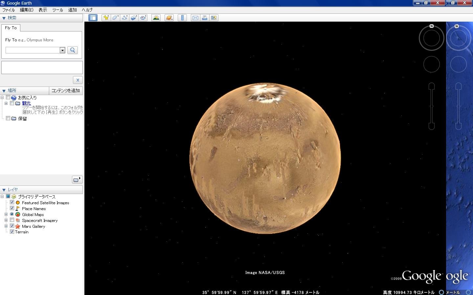The height and width of the screenshot is (295, 473).
Task: Select the Add Image Overlay tool
Action: pyautogui.click(x=134, y=18)
